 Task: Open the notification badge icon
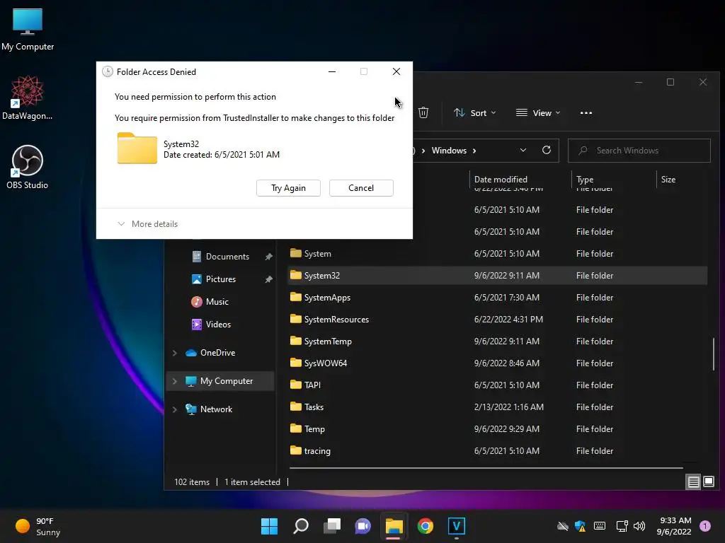click(x=705, y=526)
